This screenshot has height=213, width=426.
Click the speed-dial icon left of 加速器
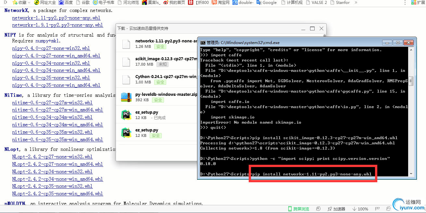coord(319,209)
